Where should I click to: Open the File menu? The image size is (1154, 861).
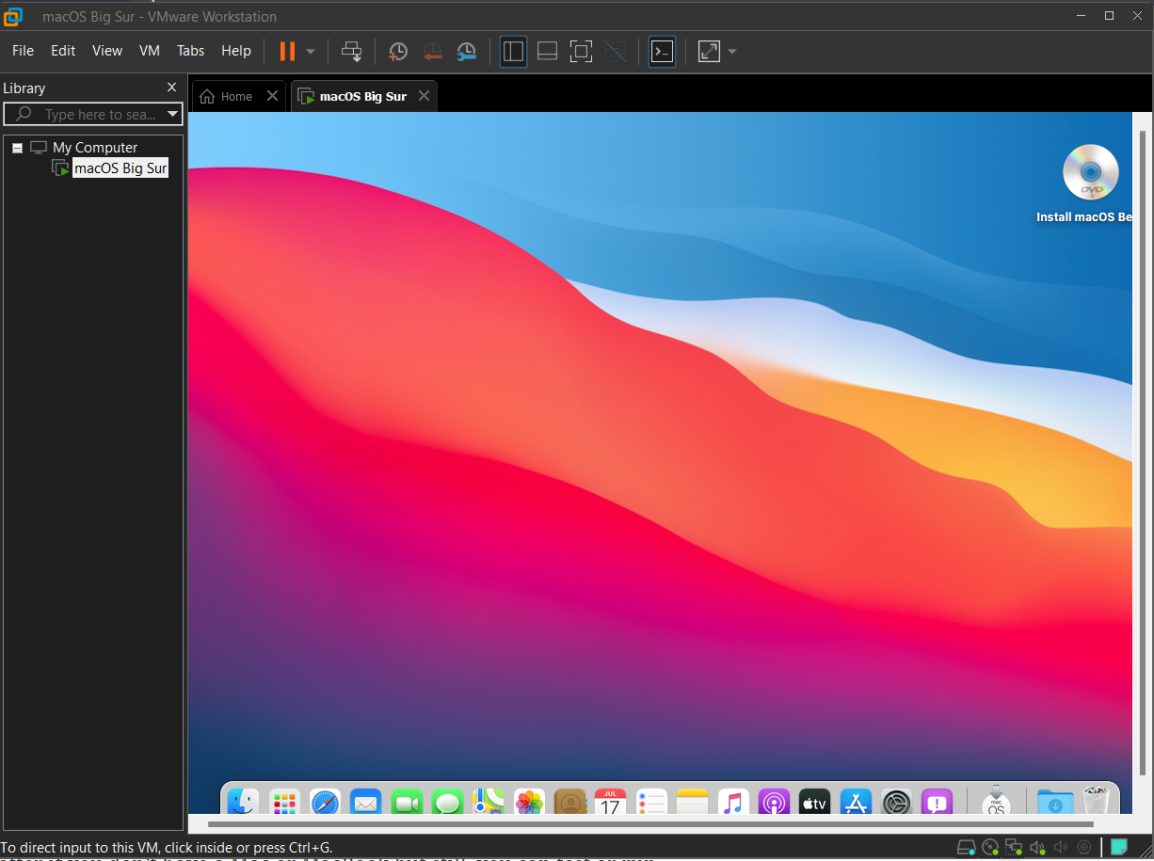pos(23,51)
